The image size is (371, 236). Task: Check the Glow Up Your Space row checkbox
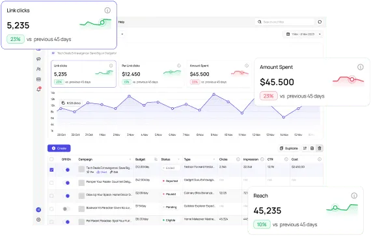coord(51,196)
